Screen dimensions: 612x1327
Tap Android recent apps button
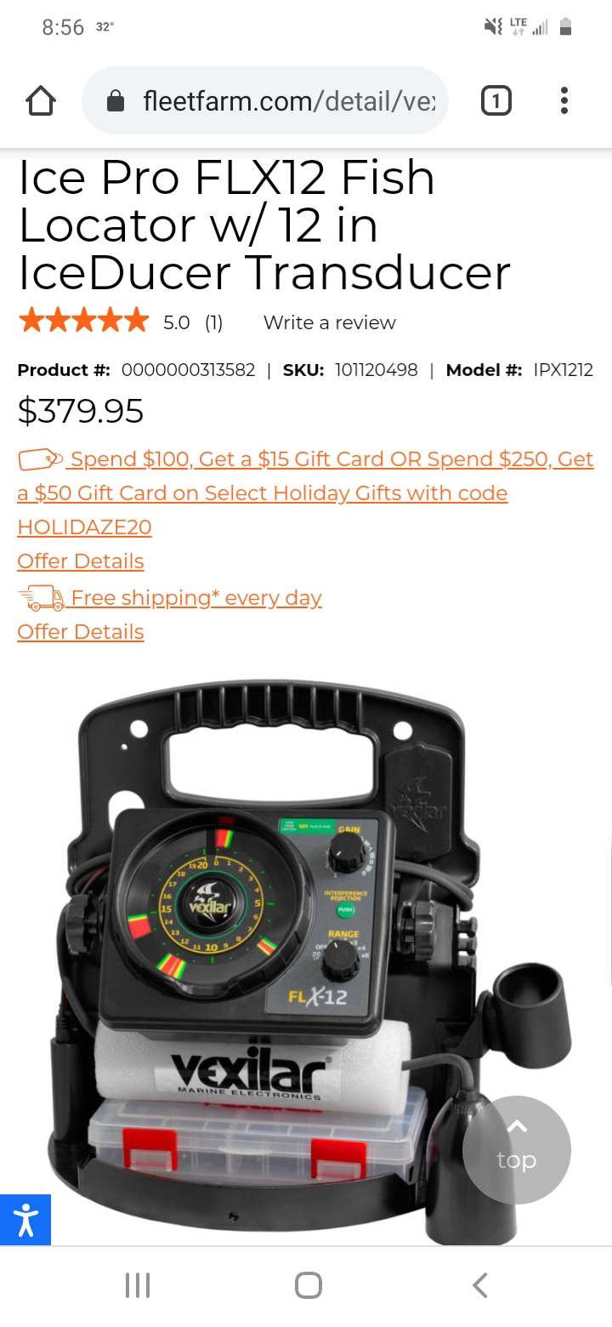point(138,1285)
